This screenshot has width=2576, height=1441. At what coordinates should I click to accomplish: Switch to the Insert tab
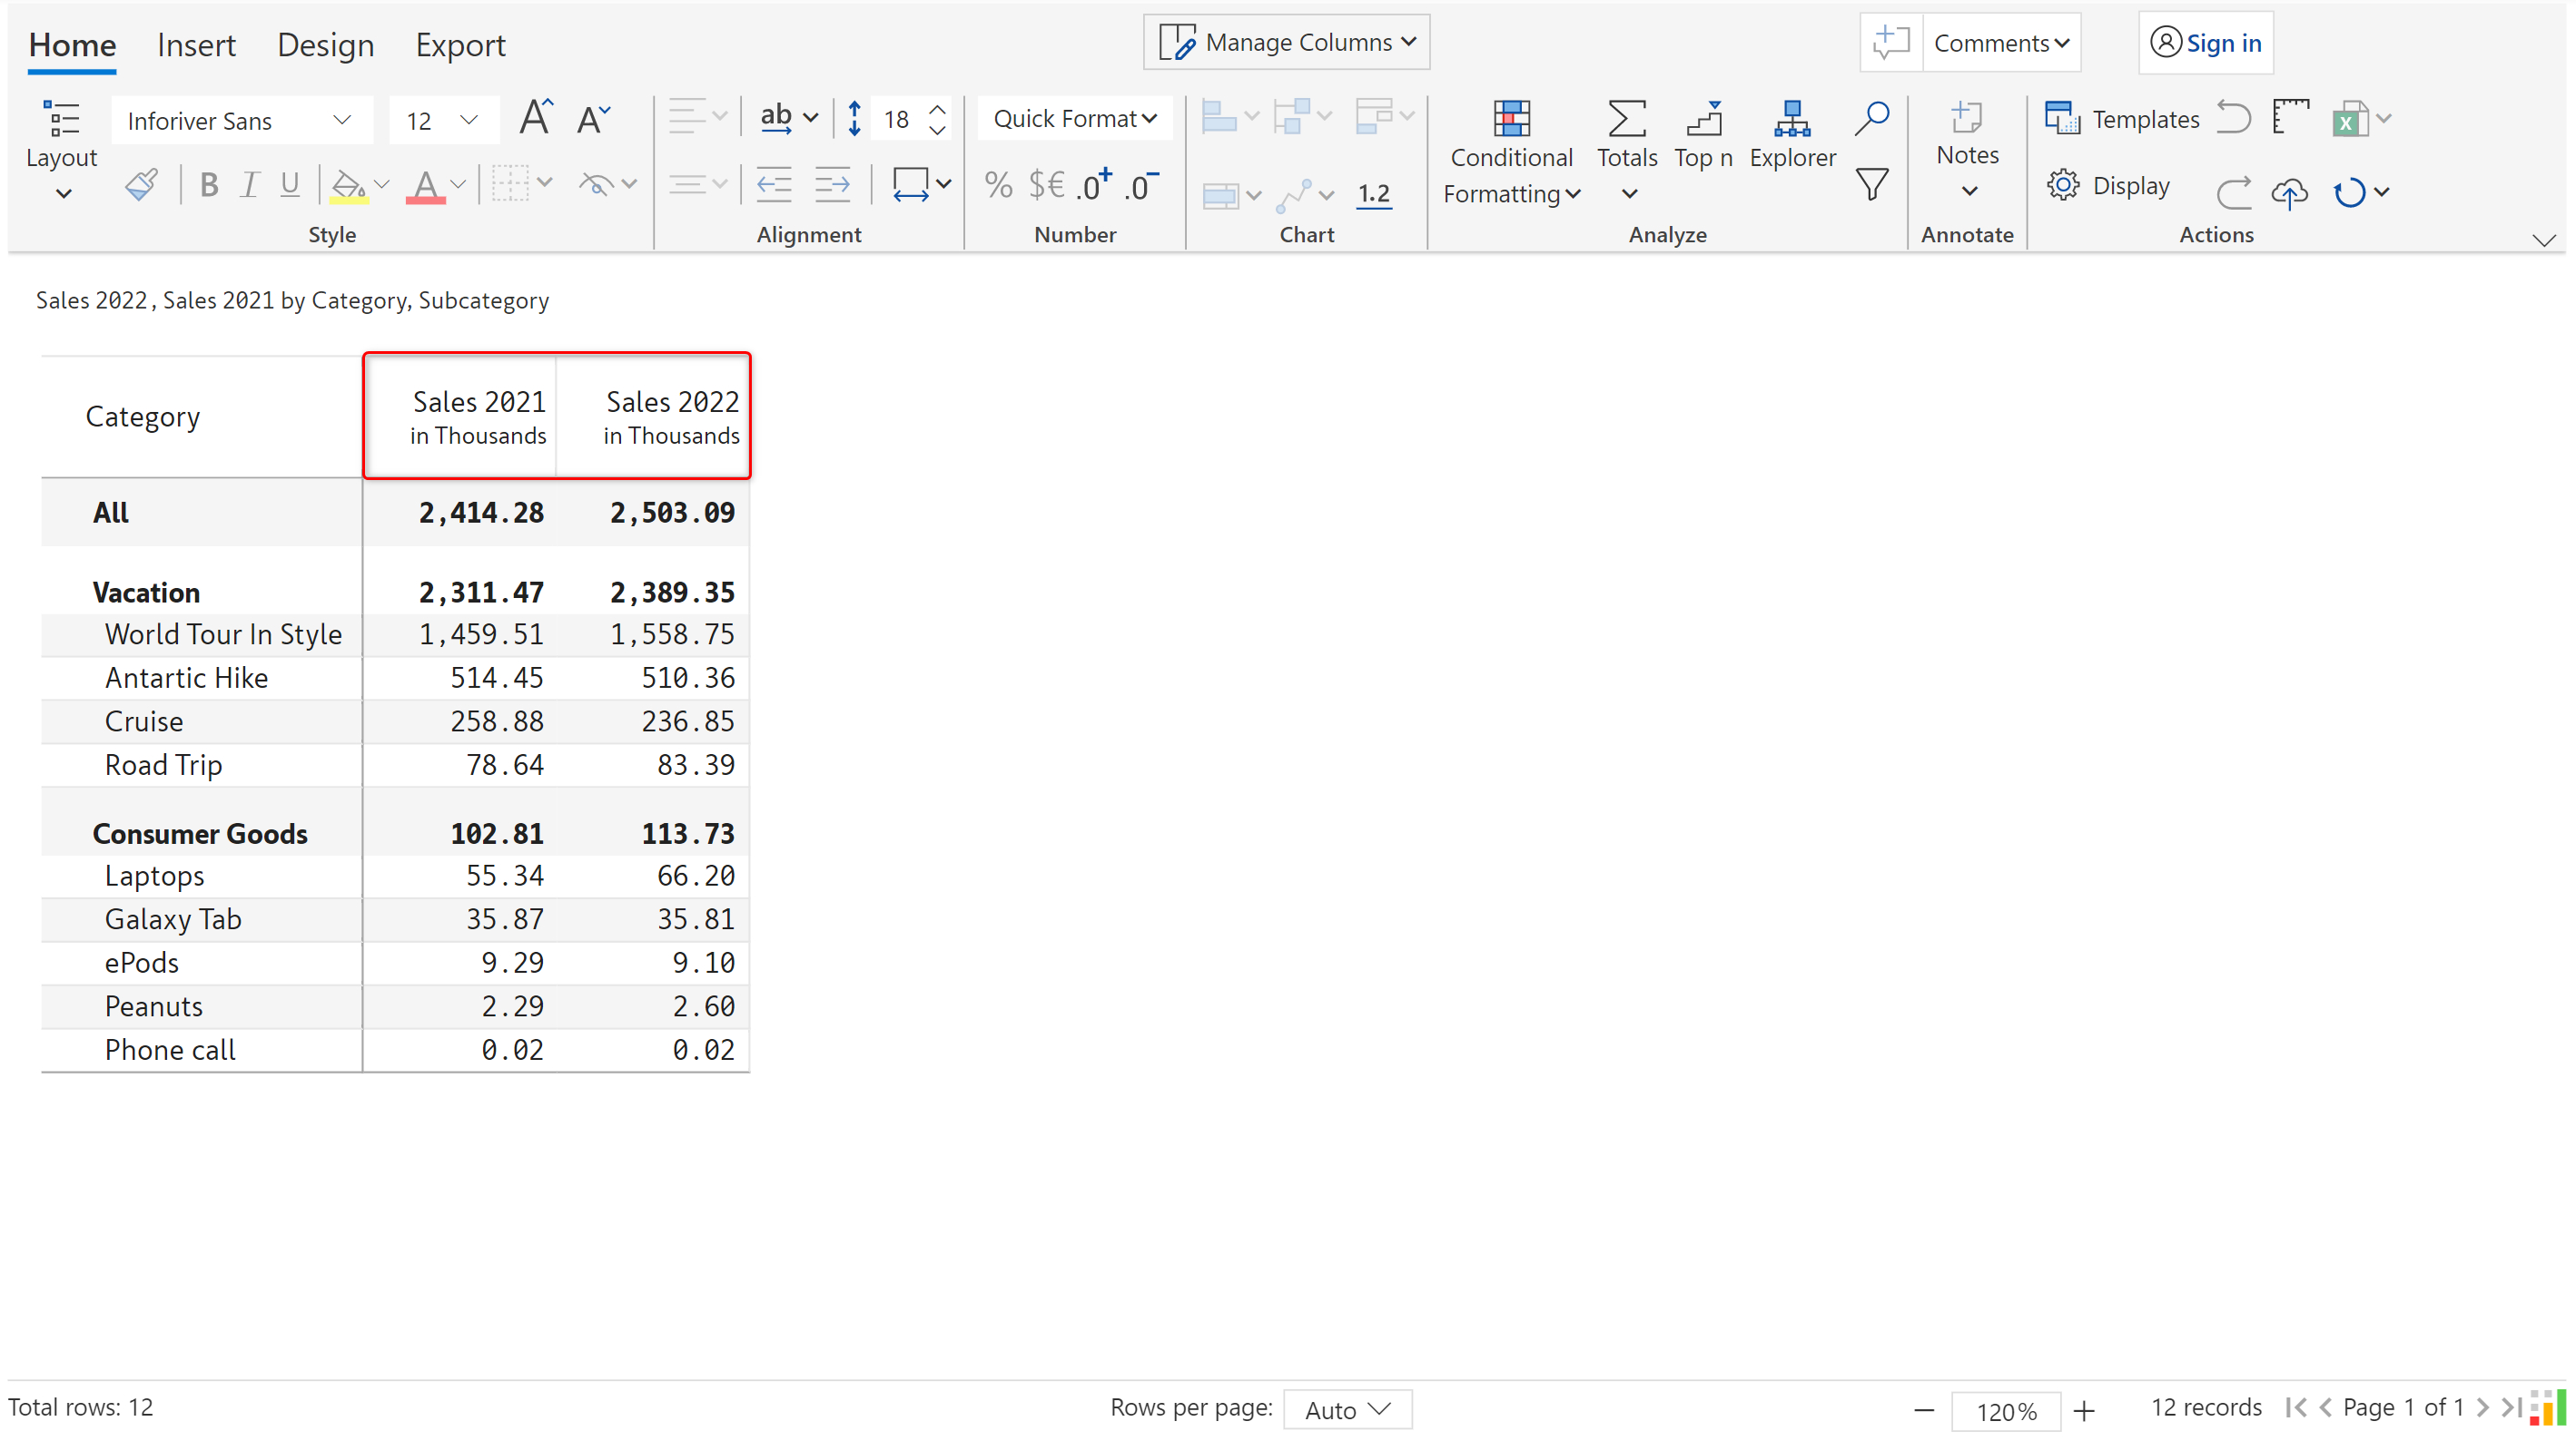coord(196,45)
